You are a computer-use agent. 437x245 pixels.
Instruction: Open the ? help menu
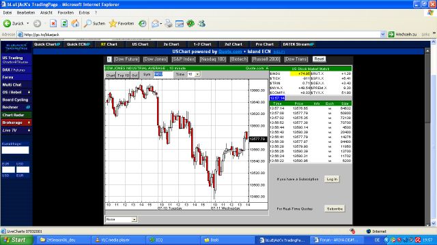tap(96, 13)
